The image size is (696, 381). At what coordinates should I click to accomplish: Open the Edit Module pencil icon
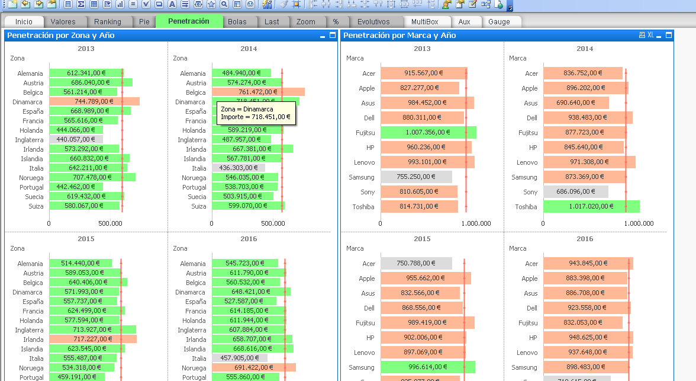coord(473,5)
